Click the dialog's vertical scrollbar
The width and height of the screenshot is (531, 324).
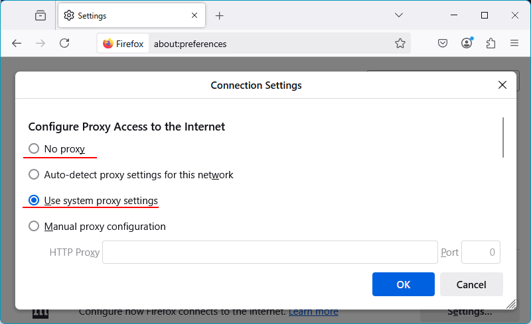click(504, 138)
